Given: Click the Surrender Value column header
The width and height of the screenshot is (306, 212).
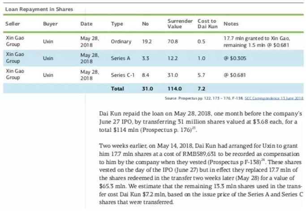Looking at the screenshot, I should click(180, 24).
